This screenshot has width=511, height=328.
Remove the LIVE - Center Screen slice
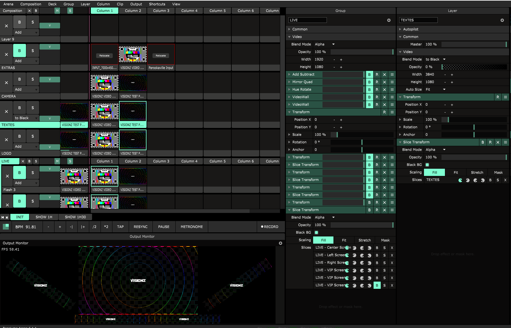pos(392,248)
